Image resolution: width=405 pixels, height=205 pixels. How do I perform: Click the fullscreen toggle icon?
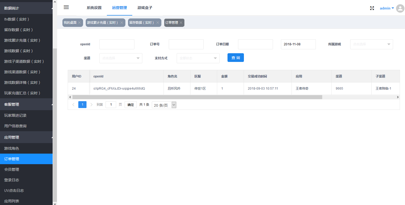372,8
